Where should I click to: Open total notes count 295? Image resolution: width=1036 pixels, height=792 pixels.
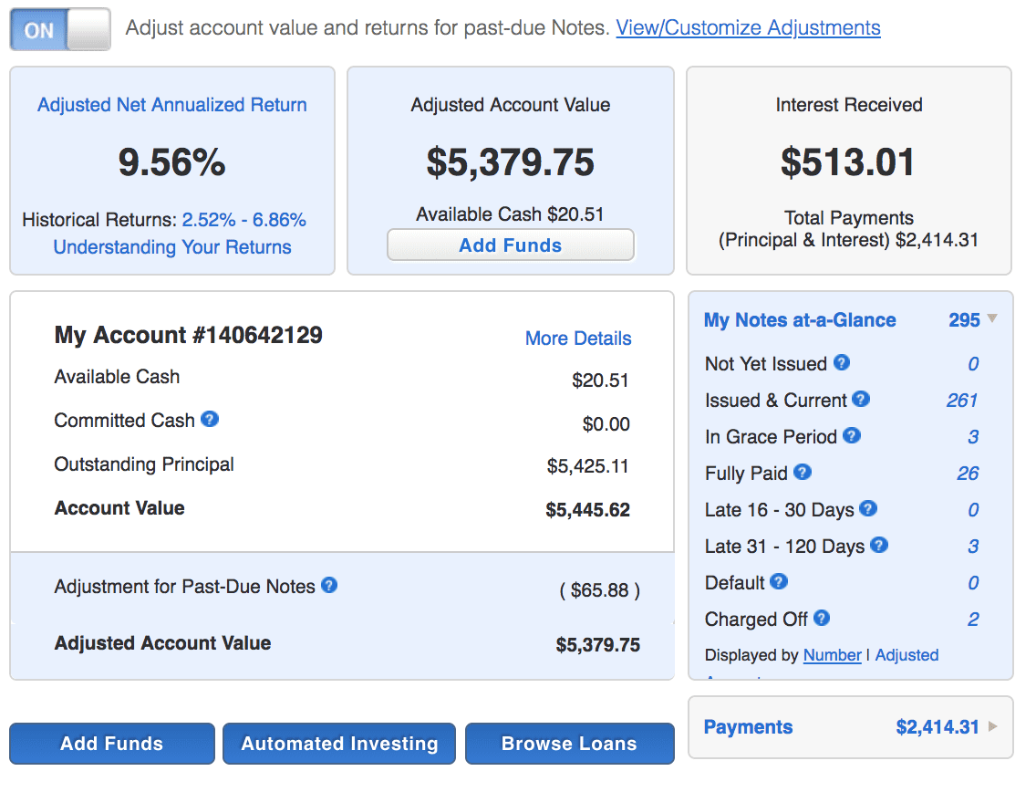pos(964,320)
